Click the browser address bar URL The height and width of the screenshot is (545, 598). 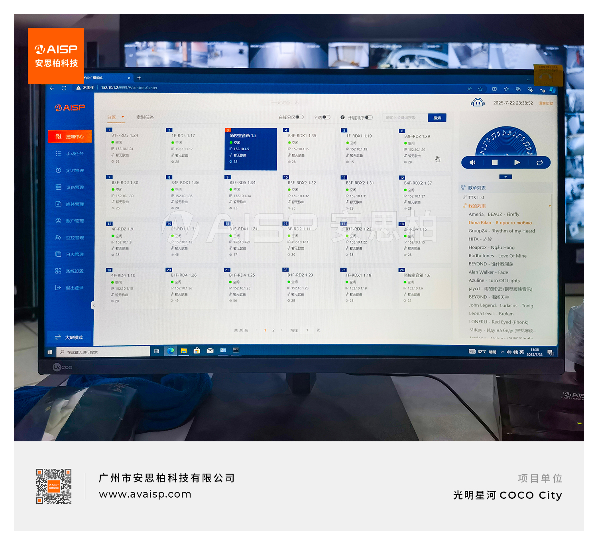click(129, 88)
